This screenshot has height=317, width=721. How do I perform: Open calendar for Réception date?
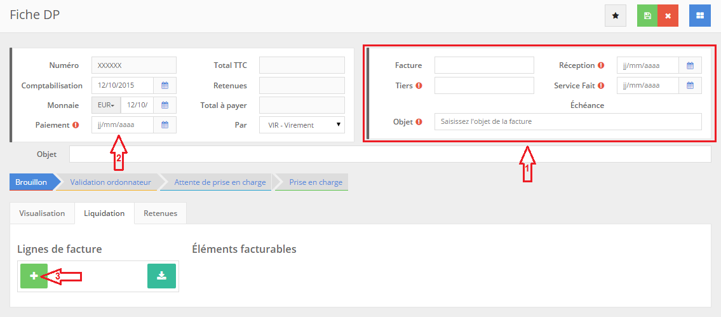pyautogui.click(x=690, y=65)
